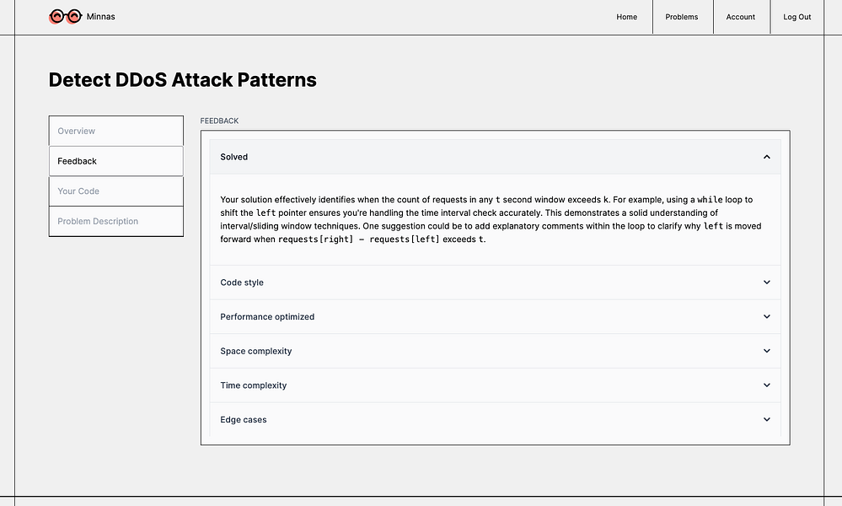
Task: Click the Performance optimized chevron icon
Action: pyautogui.click(x=766, y=317)
